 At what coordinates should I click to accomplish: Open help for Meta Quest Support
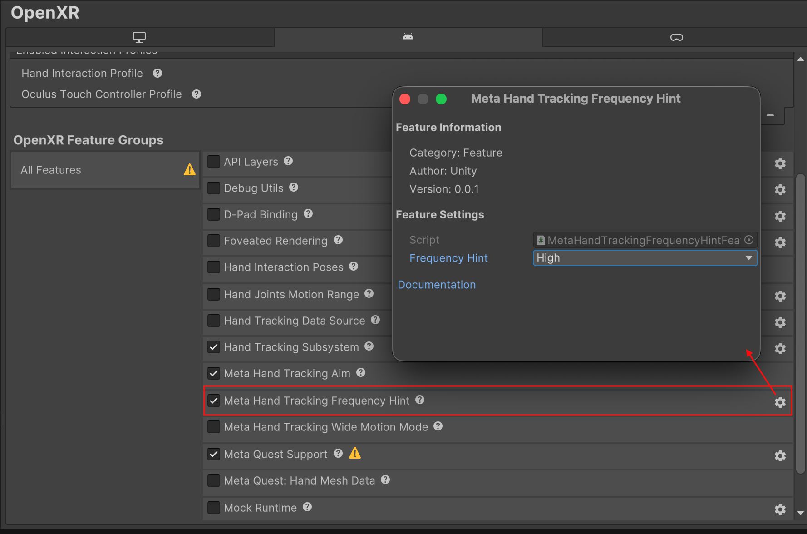tap(338, 453)
